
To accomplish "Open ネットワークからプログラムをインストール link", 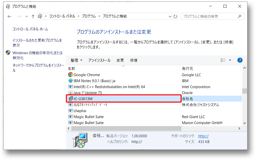I will (38, 68).
